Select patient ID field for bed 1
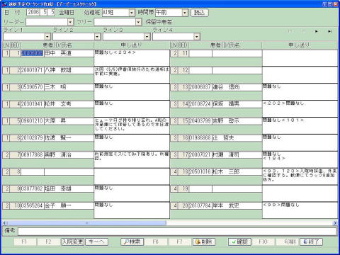 click(33, 53)
